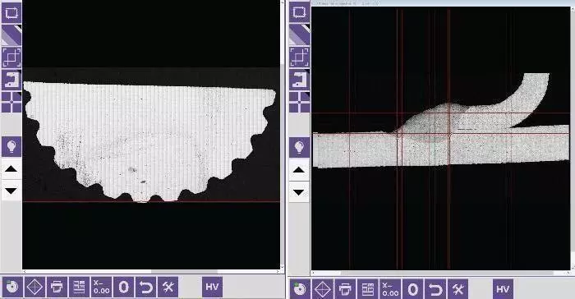This screenshot has width=575, height=299.
Task: Click the turret disc icon in right bottom toolbar
Action: [301, 289]
